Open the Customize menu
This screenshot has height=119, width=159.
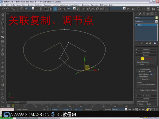click(94, 5)
